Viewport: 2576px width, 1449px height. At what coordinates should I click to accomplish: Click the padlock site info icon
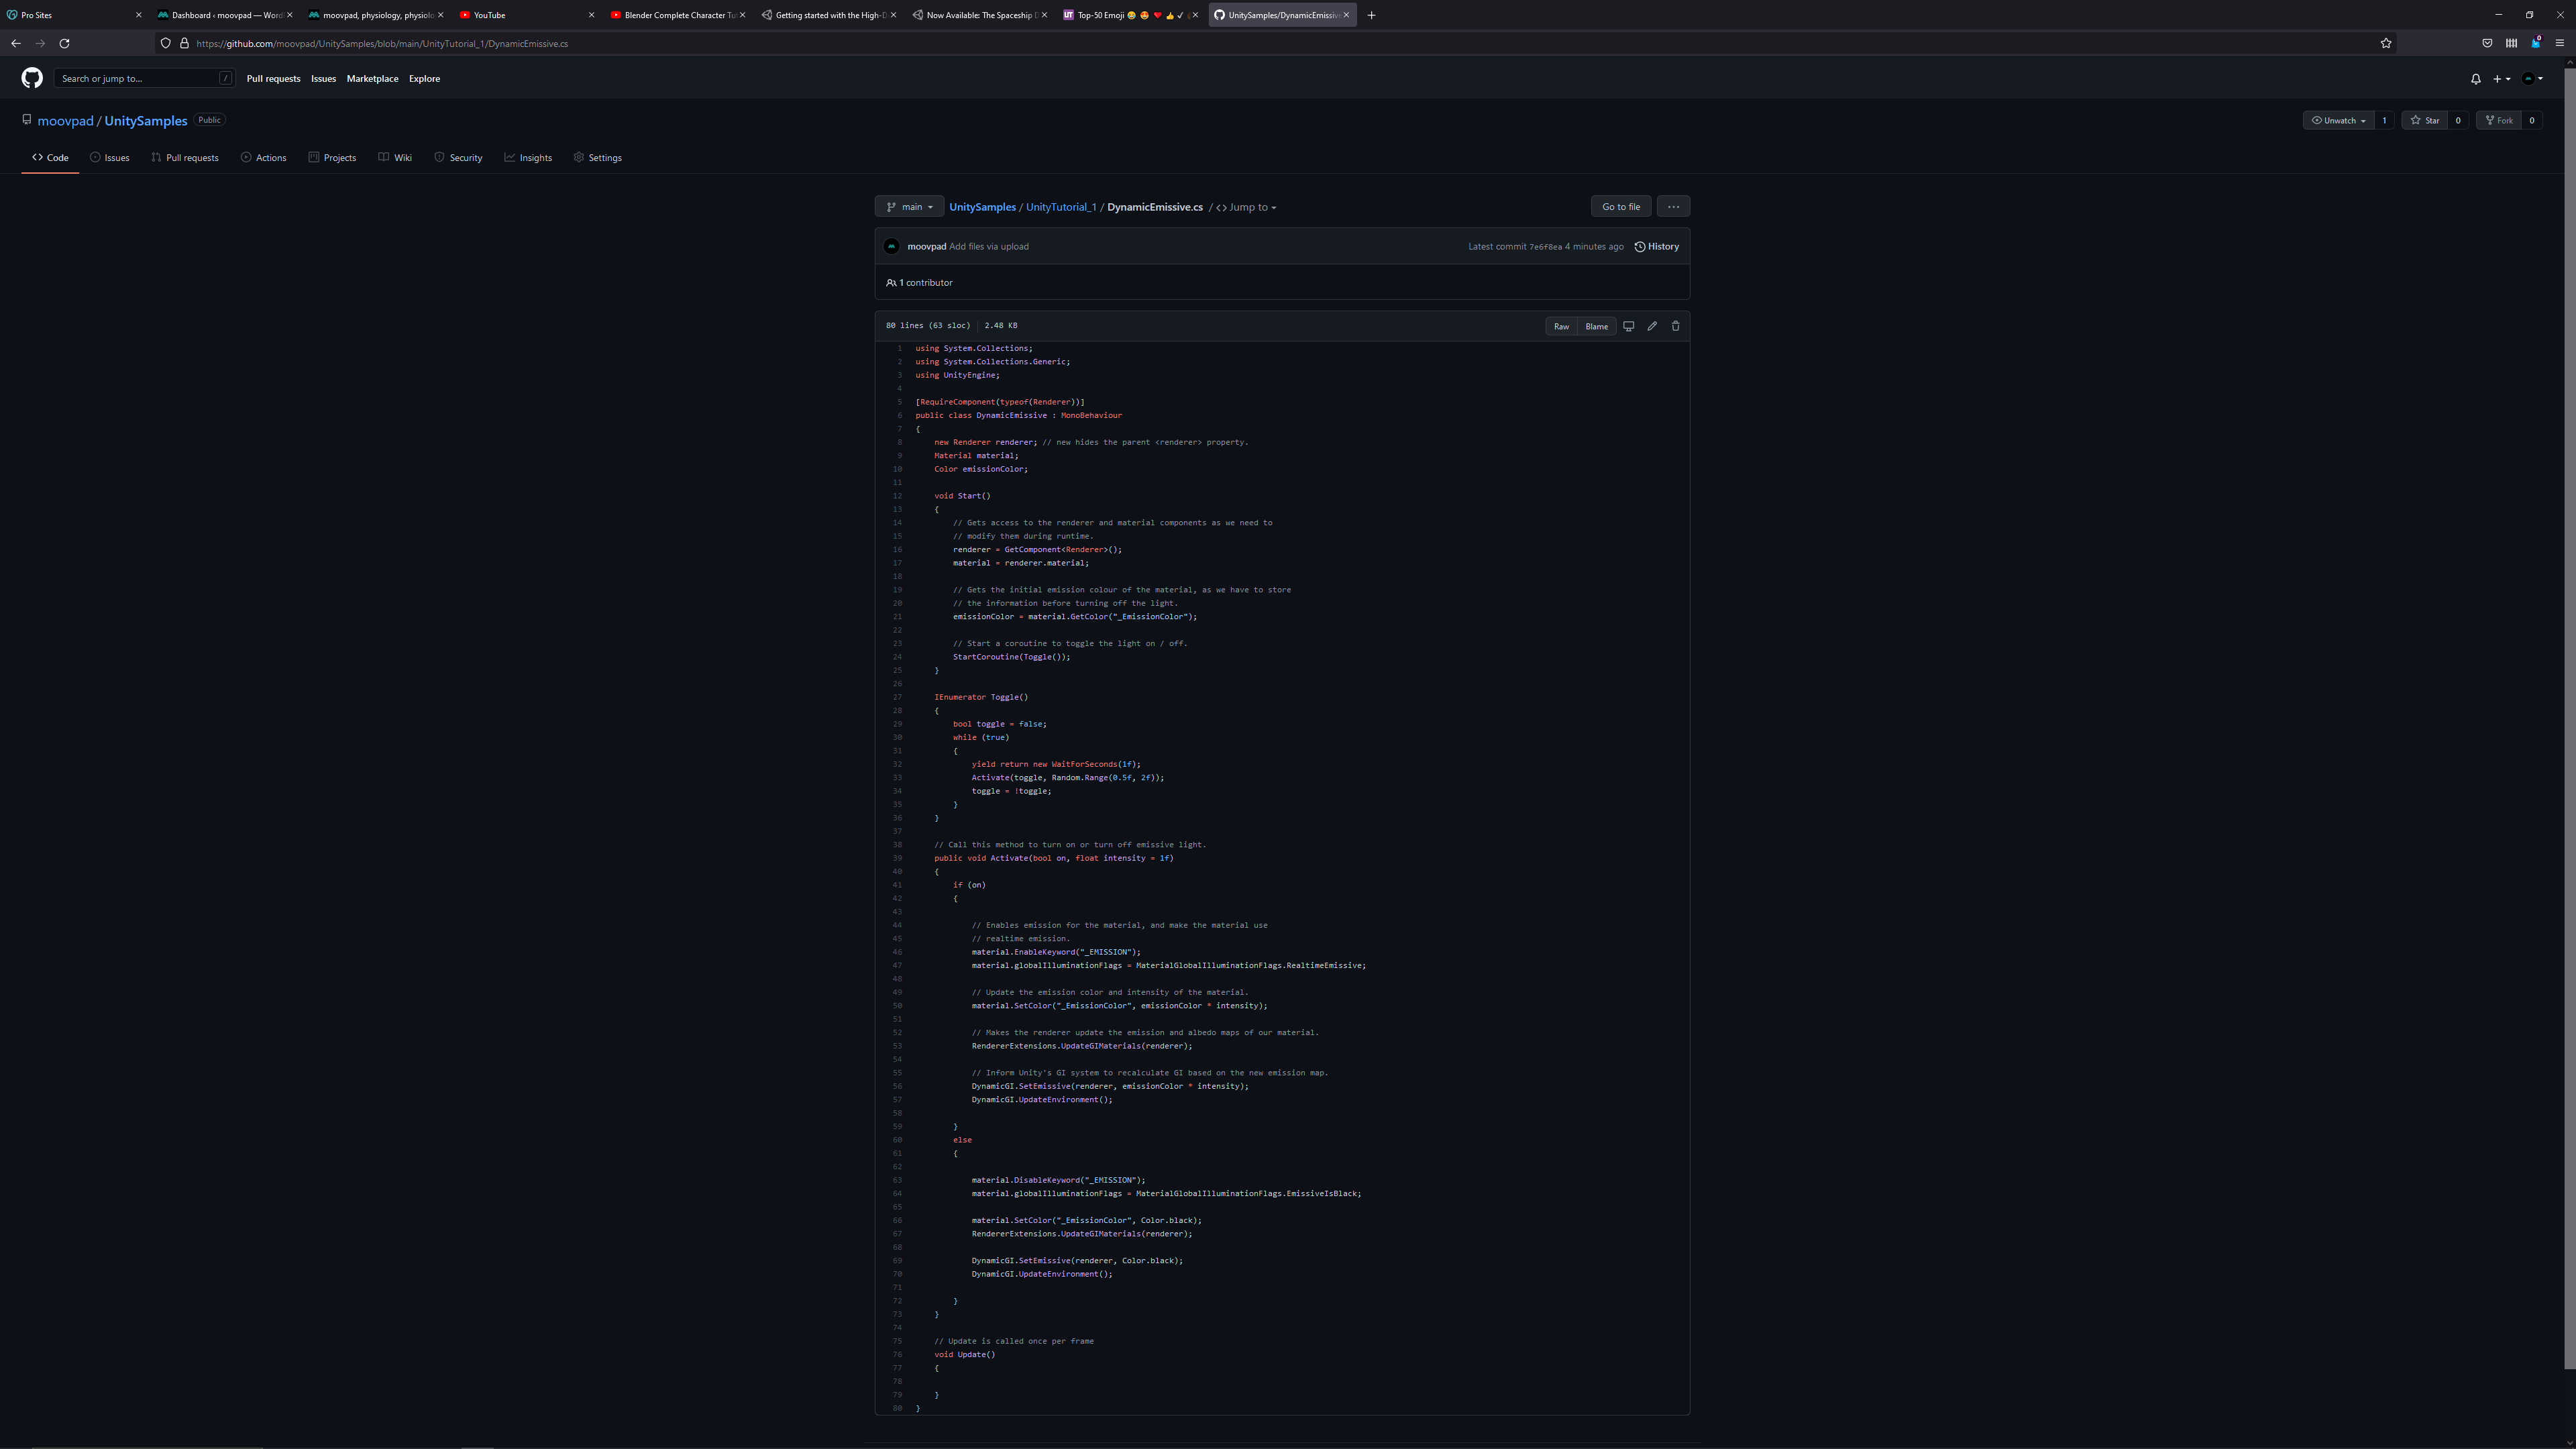tap(184, 43)
